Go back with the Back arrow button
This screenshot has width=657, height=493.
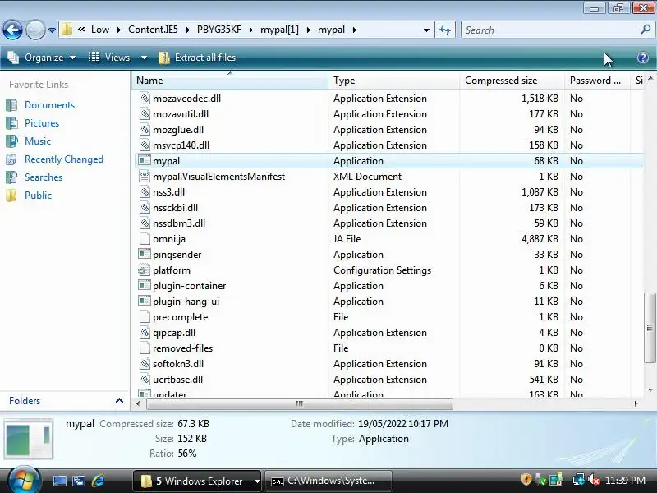tap(12, 30)
